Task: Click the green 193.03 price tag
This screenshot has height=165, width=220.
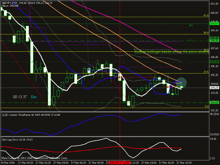Action: click(214, 103)
